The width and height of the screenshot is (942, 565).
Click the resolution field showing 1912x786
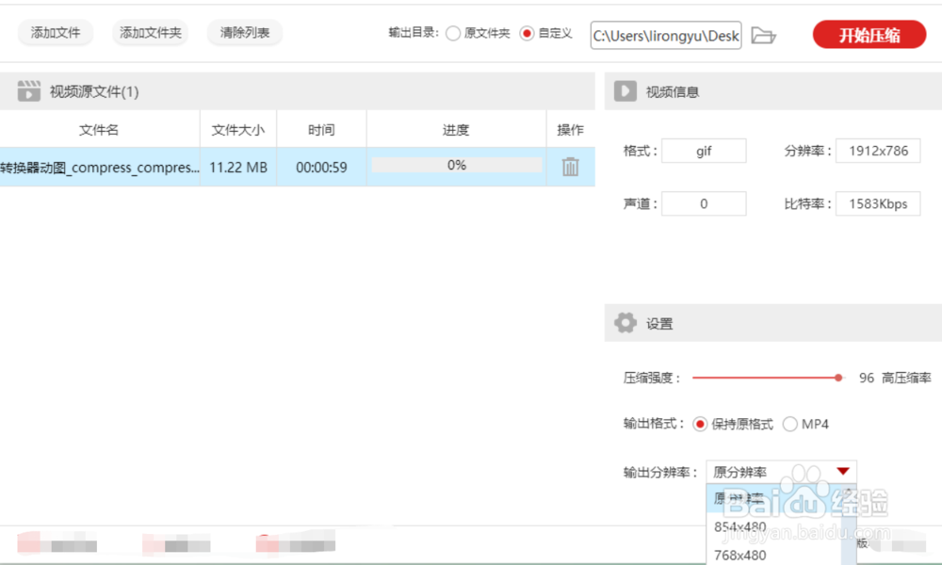(x=878, y=150)
